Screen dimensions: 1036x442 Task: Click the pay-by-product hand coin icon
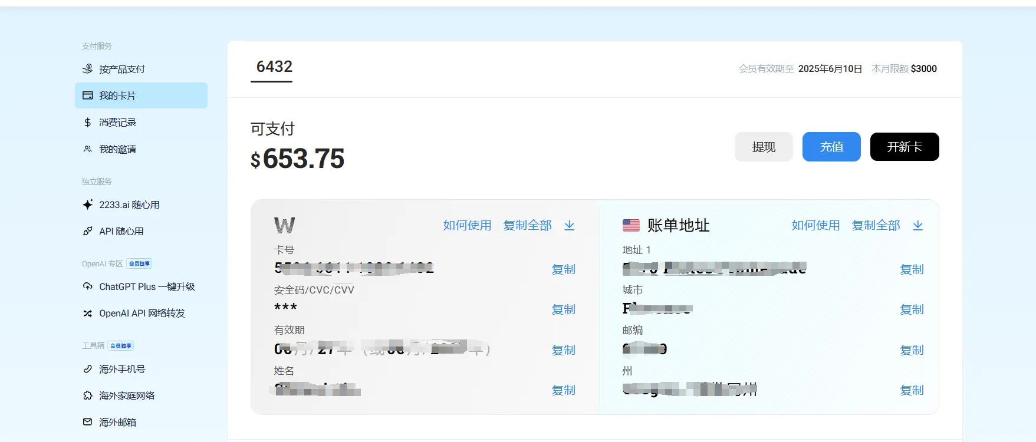[87, 69]
